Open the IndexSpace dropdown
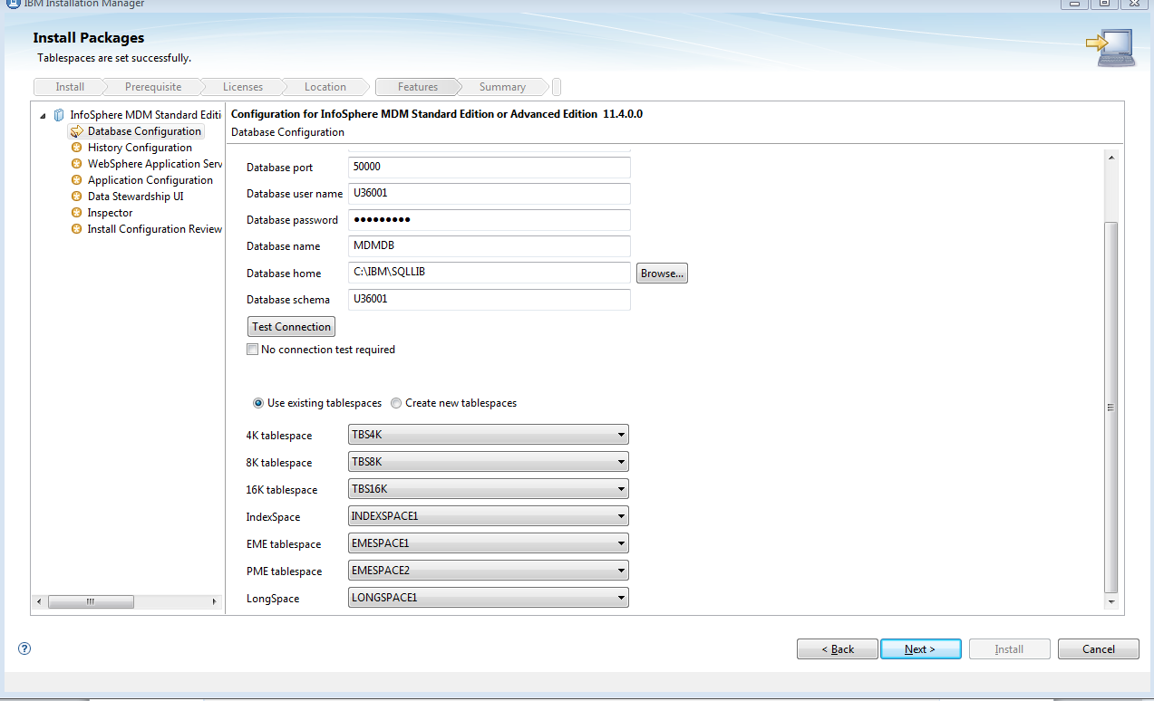This screenshot has width=1154, height=701. tap(489, 516)
